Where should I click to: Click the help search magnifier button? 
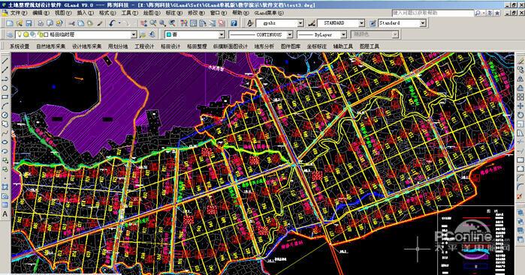click(478, 13)
